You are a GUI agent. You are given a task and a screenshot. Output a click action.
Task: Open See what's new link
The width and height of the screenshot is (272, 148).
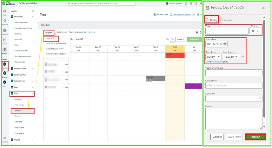[x=161, y=15]
